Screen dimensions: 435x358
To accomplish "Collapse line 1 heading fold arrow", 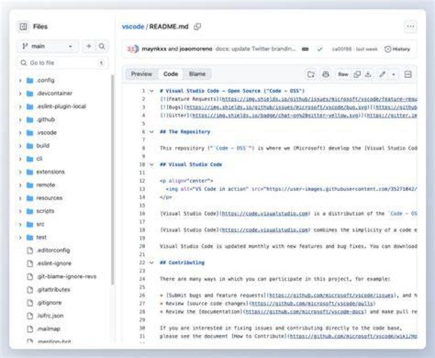I will [152, 91].
